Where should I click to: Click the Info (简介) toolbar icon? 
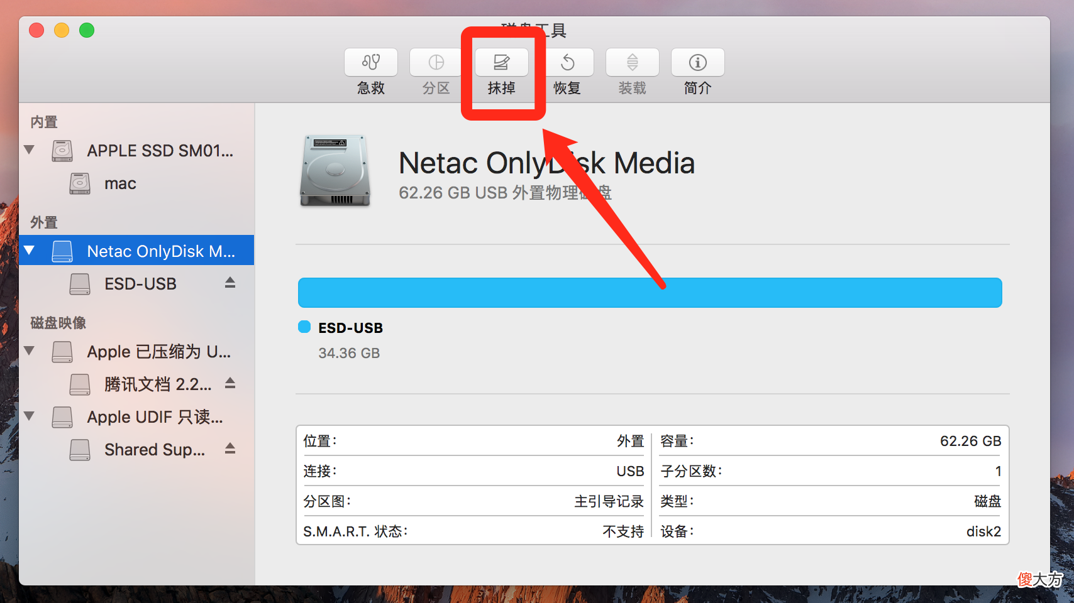[698, 62]
